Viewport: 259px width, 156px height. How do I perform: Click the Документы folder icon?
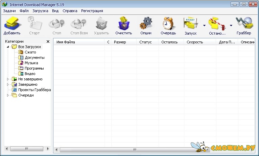tap(21, 57)
